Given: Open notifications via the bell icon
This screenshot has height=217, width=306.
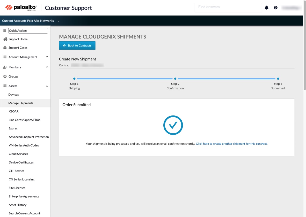Looking at the screenshot, I should point(267,7).
